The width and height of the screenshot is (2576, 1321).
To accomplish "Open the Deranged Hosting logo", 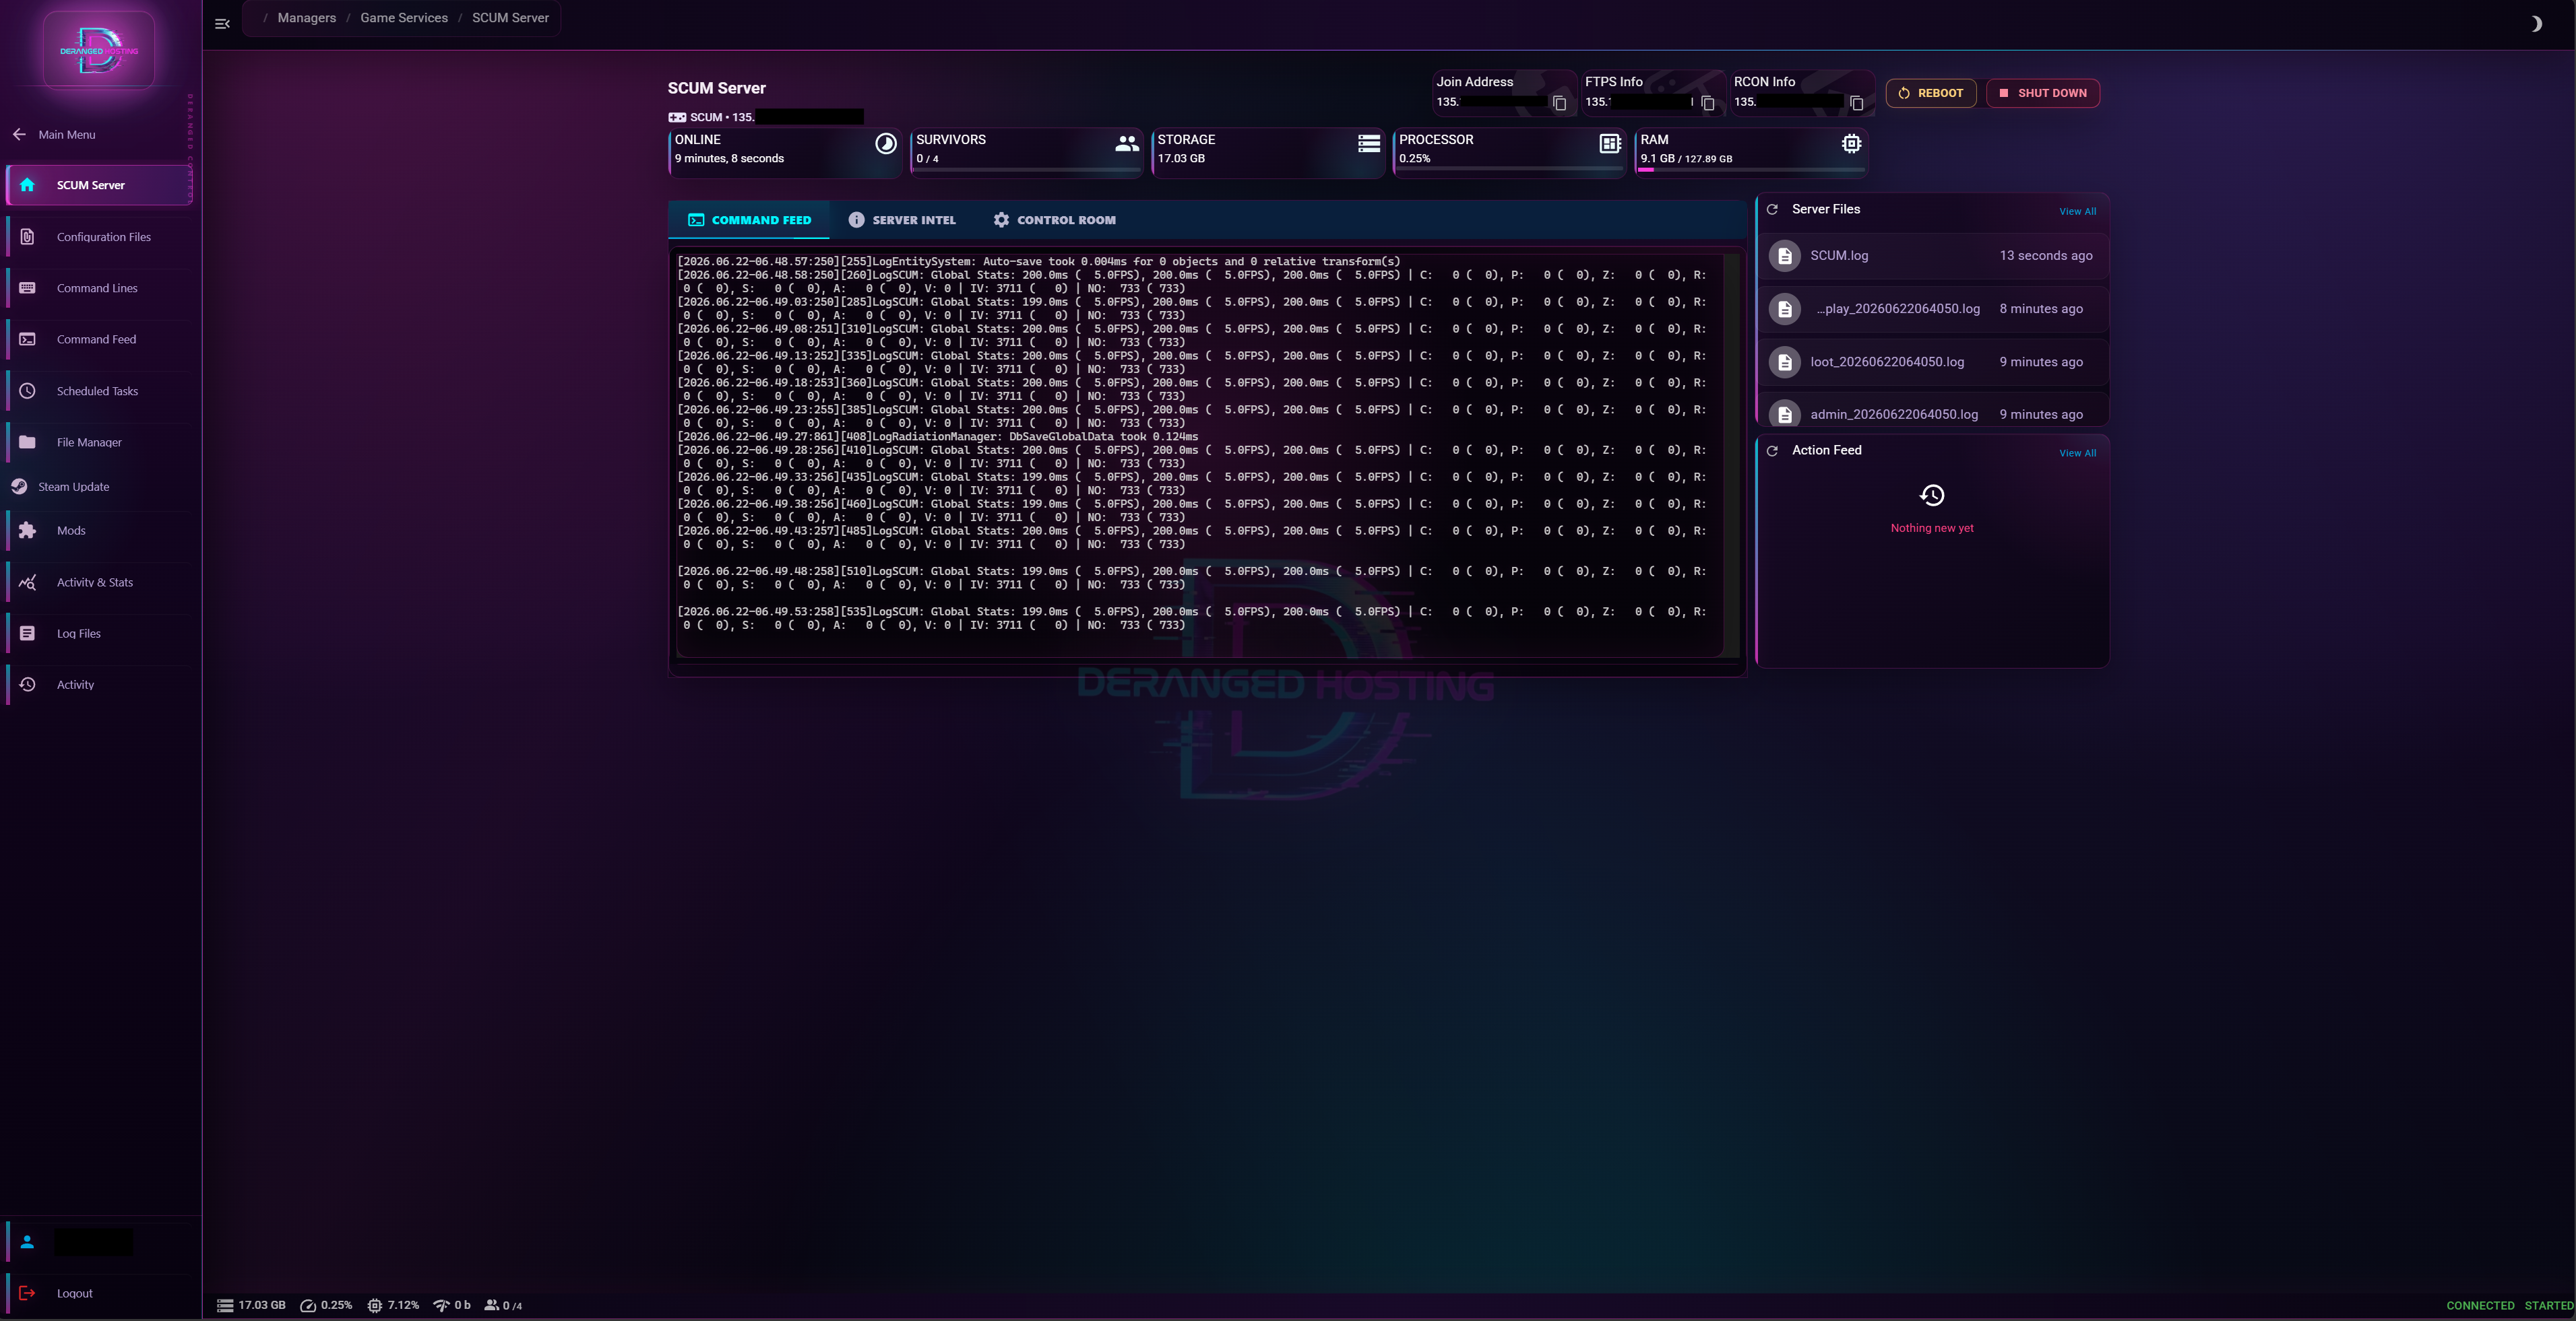I will click(x=99, y=50).
